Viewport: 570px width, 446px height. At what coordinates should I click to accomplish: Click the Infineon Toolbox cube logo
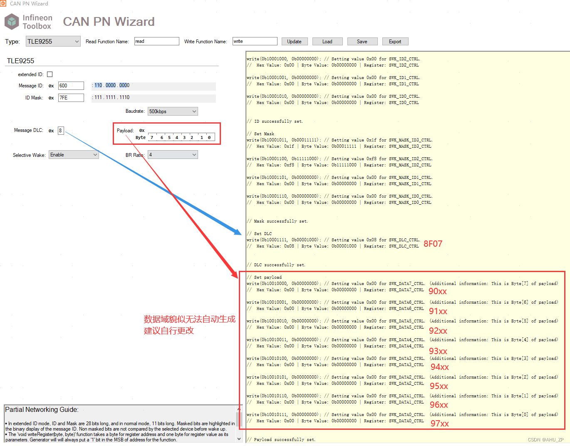(x=12, y=21)
